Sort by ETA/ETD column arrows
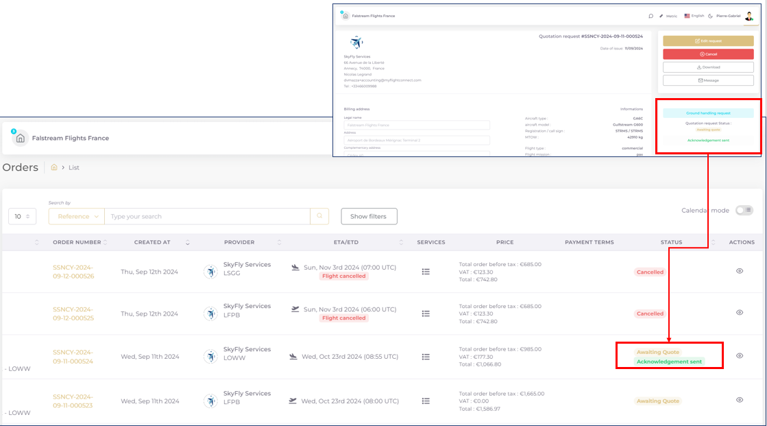The width and height of the screenshot is (767, 426). pyautogui.click(x=401, y=242)
